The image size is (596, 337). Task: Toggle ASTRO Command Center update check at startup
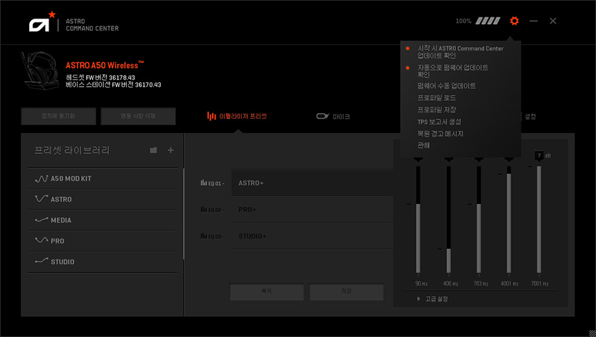point(460,52)
